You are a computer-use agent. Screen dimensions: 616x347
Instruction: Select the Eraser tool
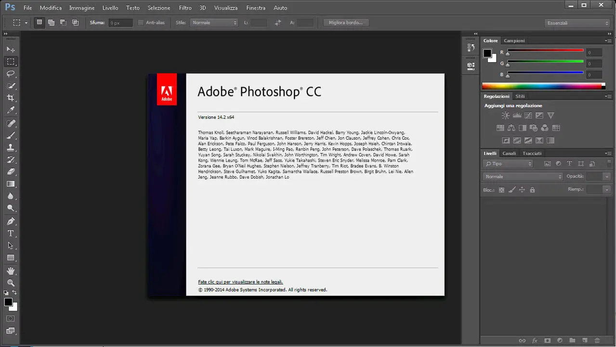point(11,172)
